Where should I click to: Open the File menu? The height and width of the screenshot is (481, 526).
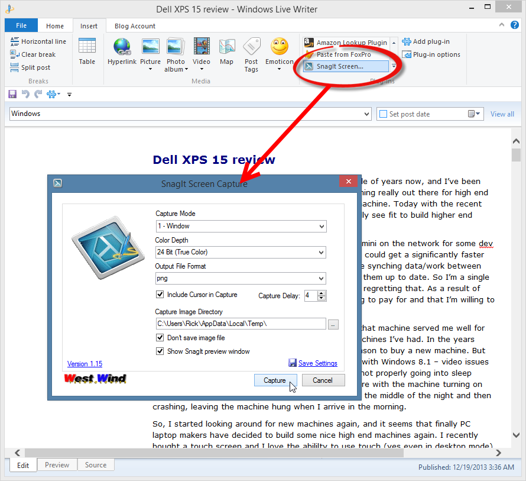click(x=21, y=25)
